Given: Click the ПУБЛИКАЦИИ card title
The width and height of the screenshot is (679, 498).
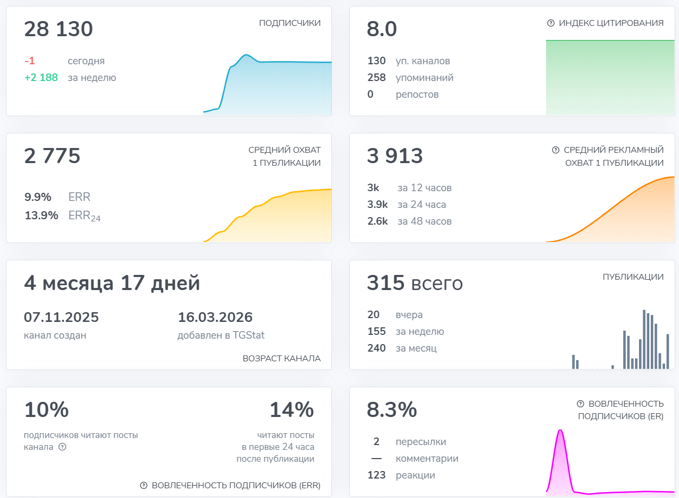Looking at the screenshot, I should [633, 277].
